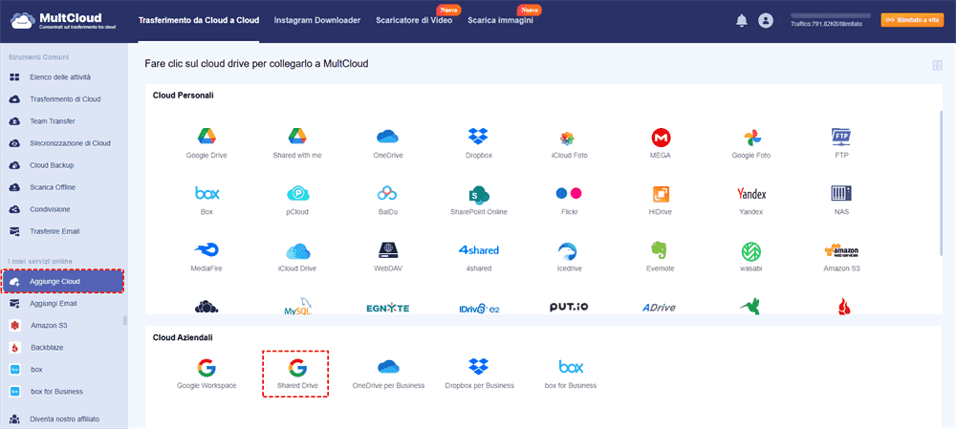Connect a NAS device
The height and width of the screenshot is (429, 956).
pyautogui.click(x=841, y=201)
